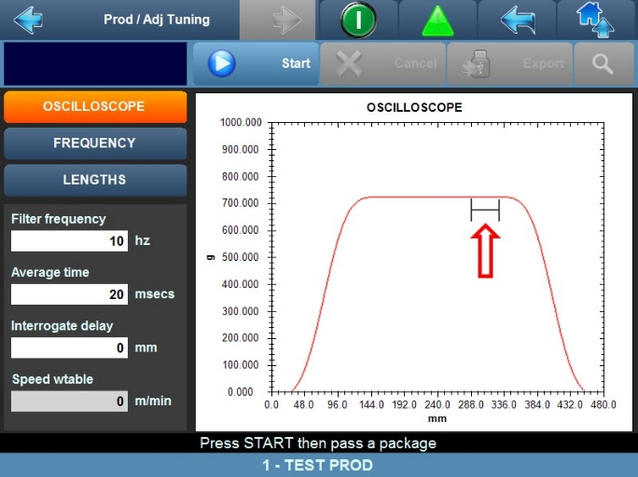The image size is (638, 477).
Task: Start the oscilloscope capture
Action: coord(256,63)
